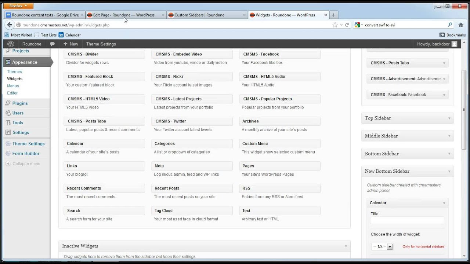The height and width of the screenshot is (264, 470).
Task: Open the Editor submenu item
Action: point(12,93)
